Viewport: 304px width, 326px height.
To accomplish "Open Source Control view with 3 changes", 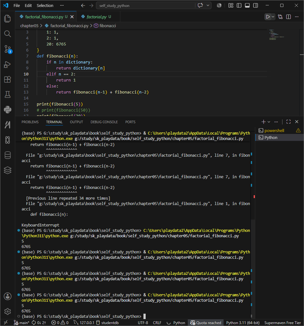I will point(8,49).
